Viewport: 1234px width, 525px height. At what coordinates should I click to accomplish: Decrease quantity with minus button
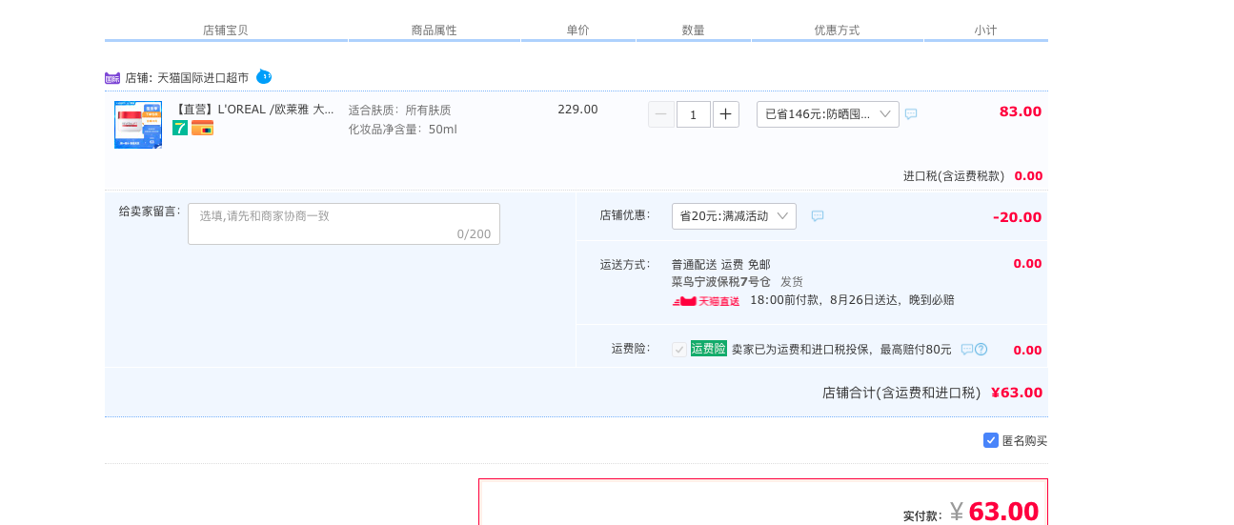pyautogui.click(x=661, y=114)
